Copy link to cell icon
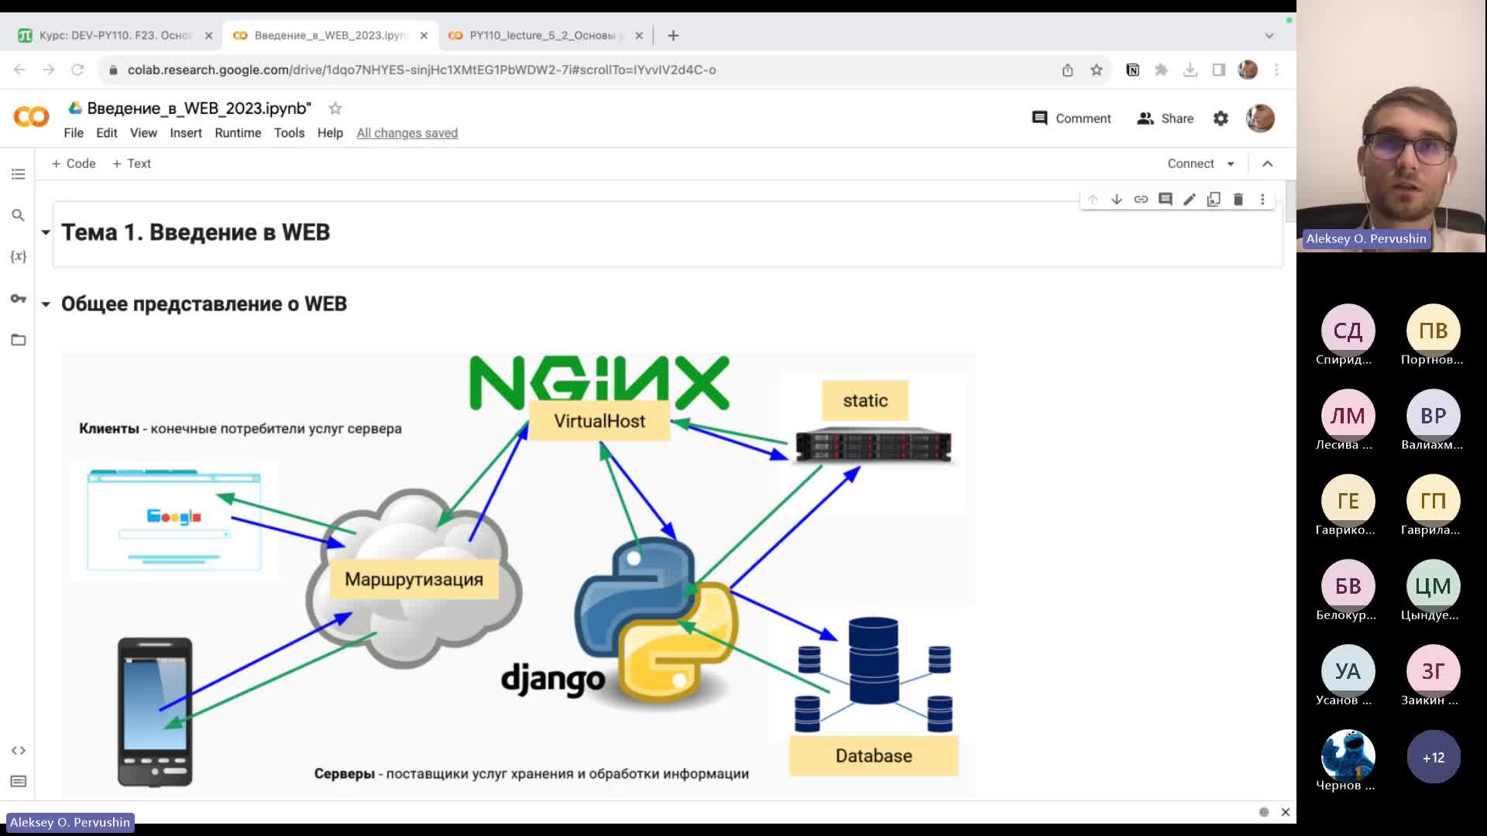 (x=1141, y=200)
